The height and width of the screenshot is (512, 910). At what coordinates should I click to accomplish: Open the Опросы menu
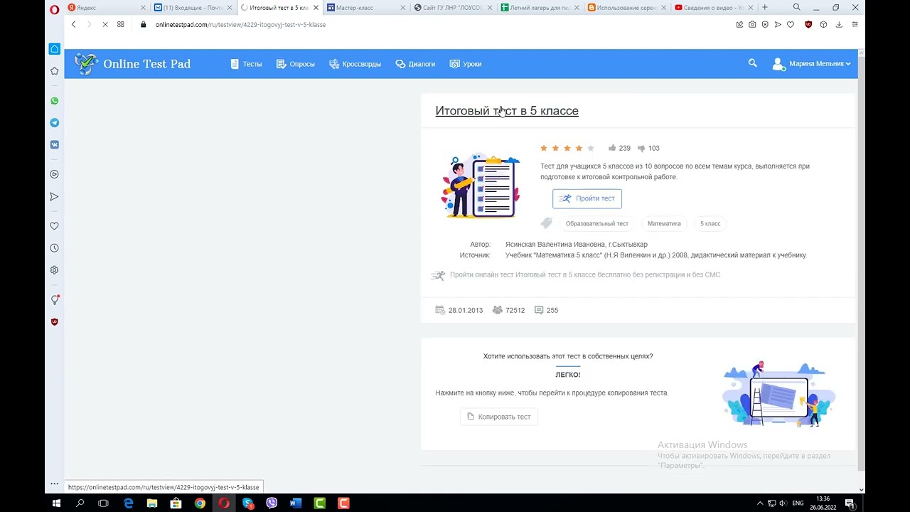point(296,64)
